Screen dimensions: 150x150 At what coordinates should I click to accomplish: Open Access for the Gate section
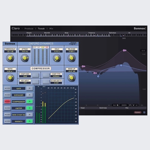[7, 88]
